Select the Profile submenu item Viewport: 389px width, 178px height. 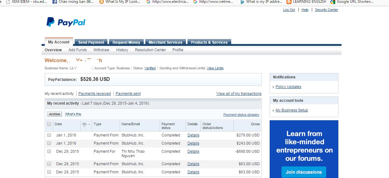[178, 50]
